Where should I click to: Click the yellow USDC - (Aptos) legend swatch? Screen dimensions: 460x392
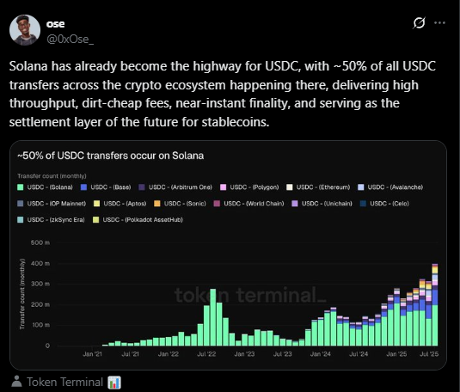96,204
